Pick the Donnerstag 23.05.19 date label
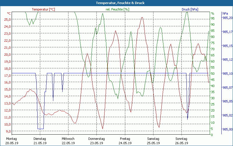This screenshot has height=146, width=233. pyautogui.click(x=96, y=141)
